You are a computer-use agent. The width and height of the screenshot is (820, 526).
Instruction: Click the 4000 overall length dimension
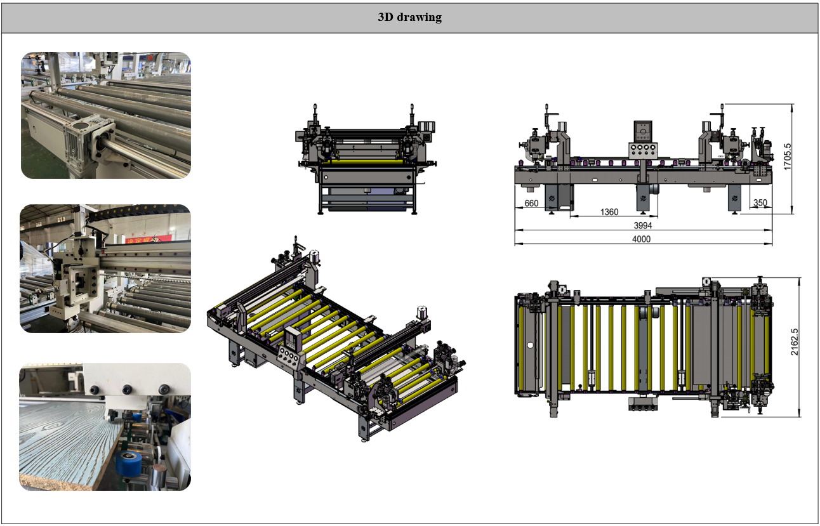click(x=642, y=239)
